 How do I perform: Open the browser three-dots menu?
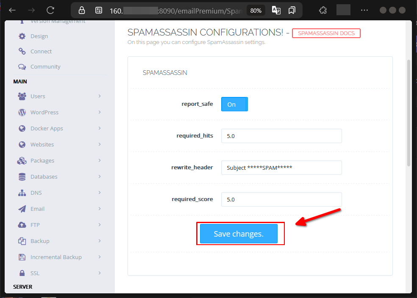point(364,10)
